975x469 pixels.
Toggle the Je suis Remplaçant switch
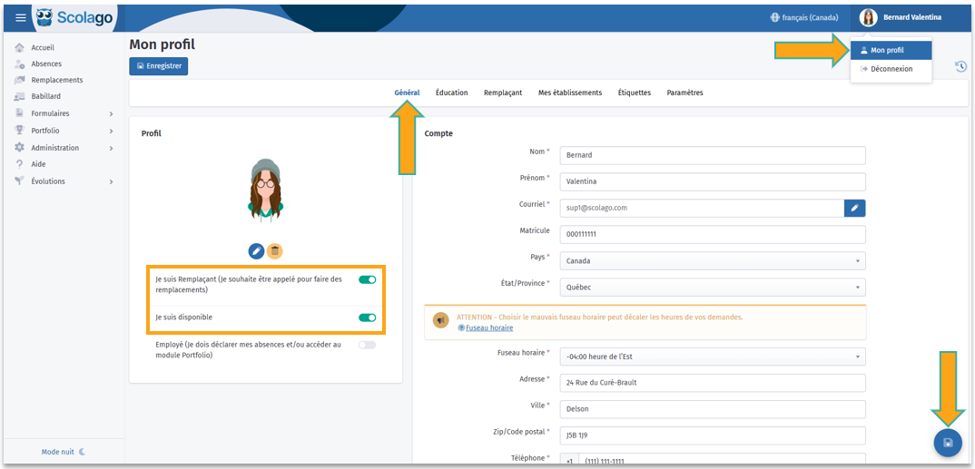[x=368, y=279]
